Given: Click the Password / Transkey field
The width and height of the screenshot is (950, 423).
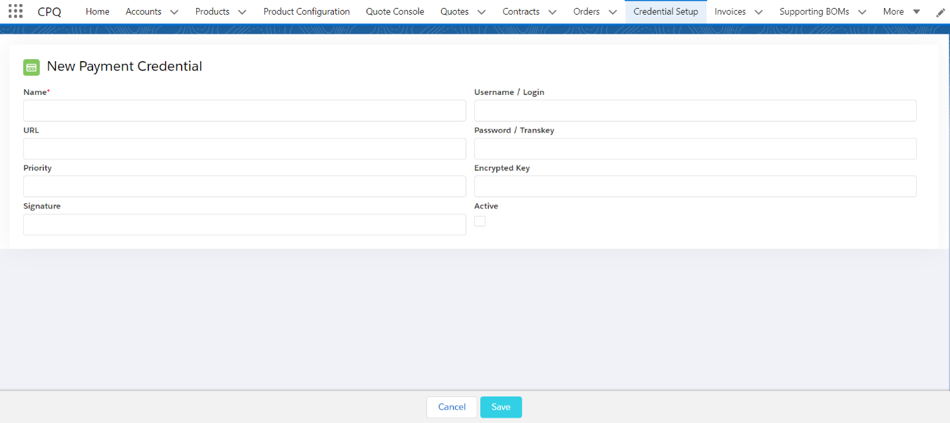Looking at the screenshot, I should 695,149.
